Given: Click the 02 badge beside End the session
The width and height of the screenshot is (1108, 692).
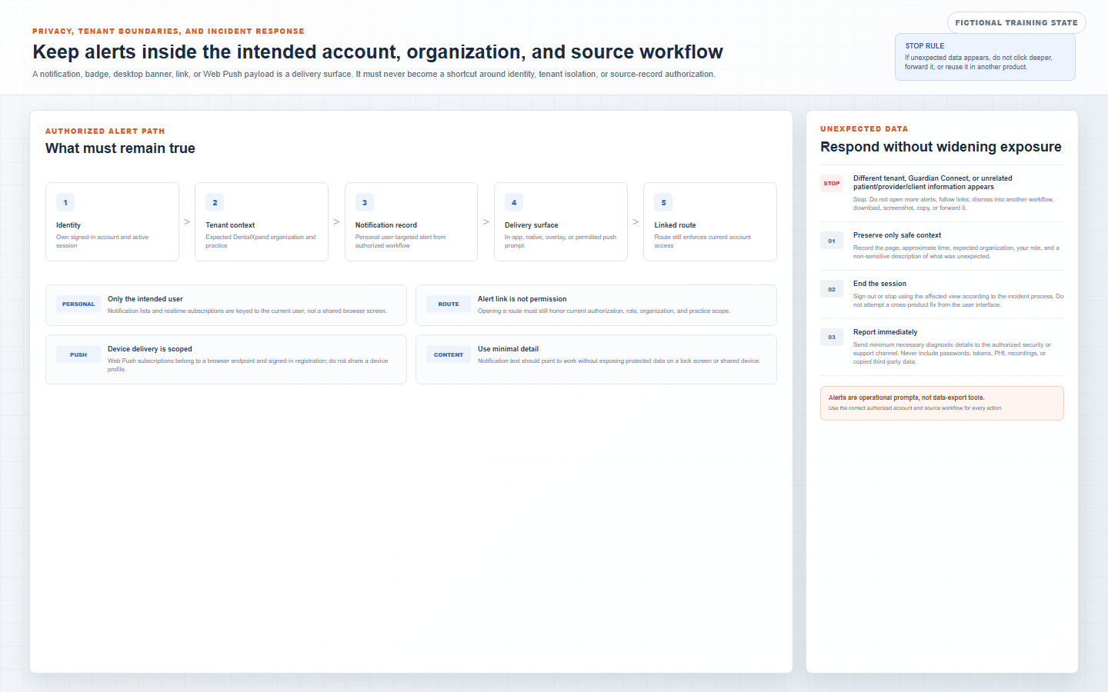Looking at the screenshot, I should pyautogui.click(x=832, y=289).
